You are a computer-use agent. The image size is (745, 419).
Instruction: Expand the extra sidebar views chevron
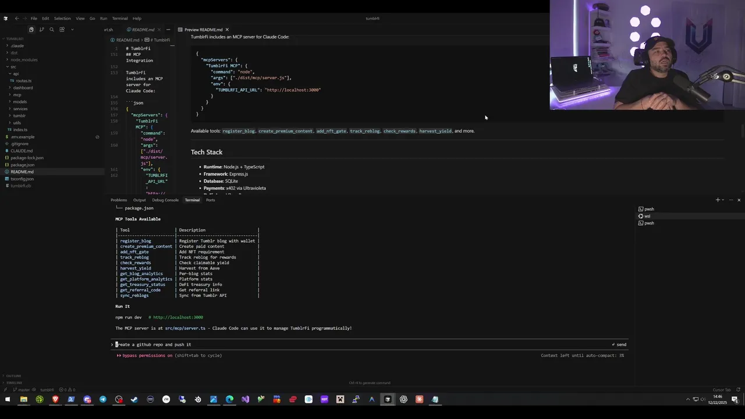point(72,30)
